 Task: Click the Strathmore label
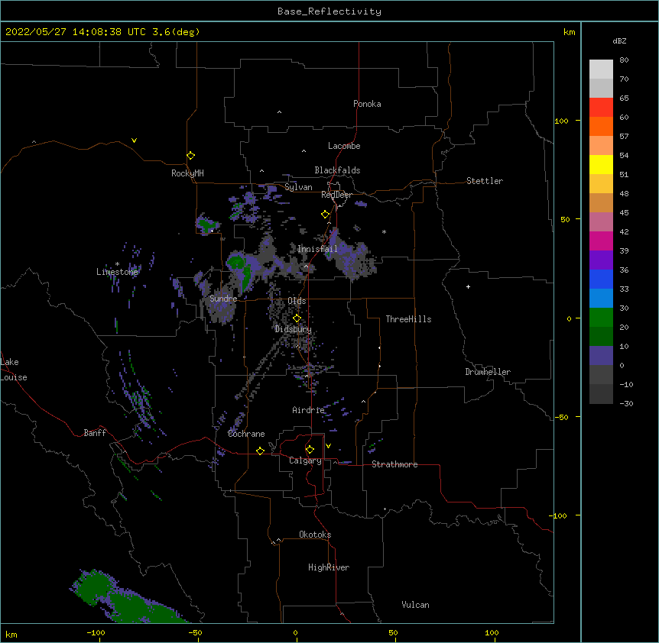tap(394, 464)
